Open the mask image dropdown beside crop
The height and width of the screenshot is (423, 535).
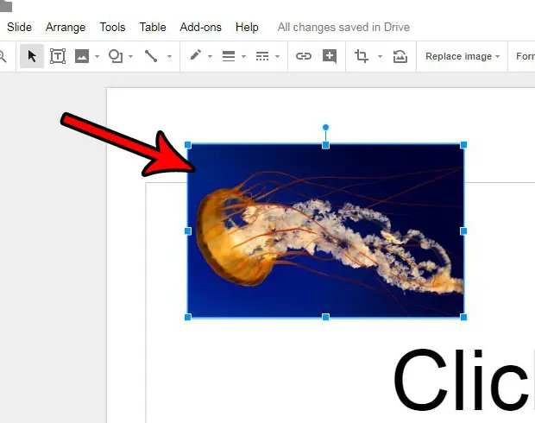pos(380,56)
